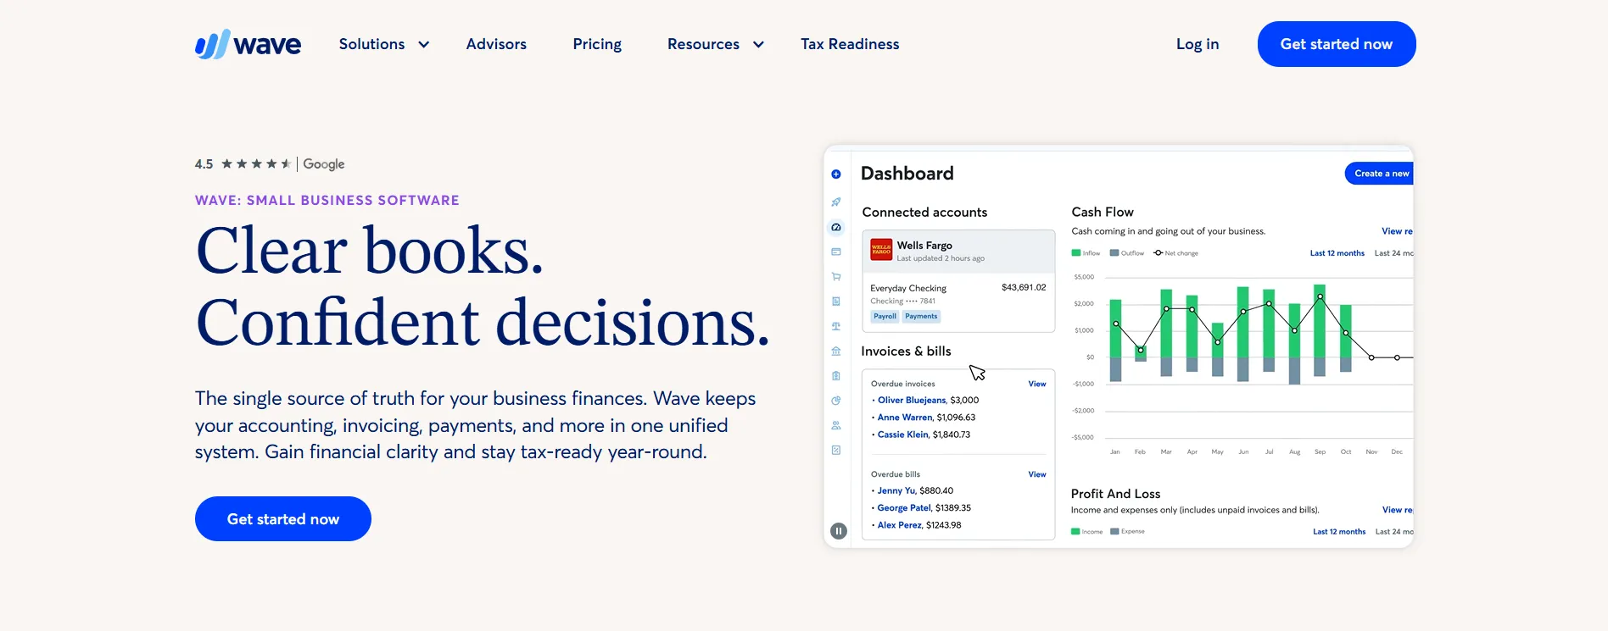Click Wave: Small Business Software tagline
The image size is (1608, 631).
(x=327, y=201)
